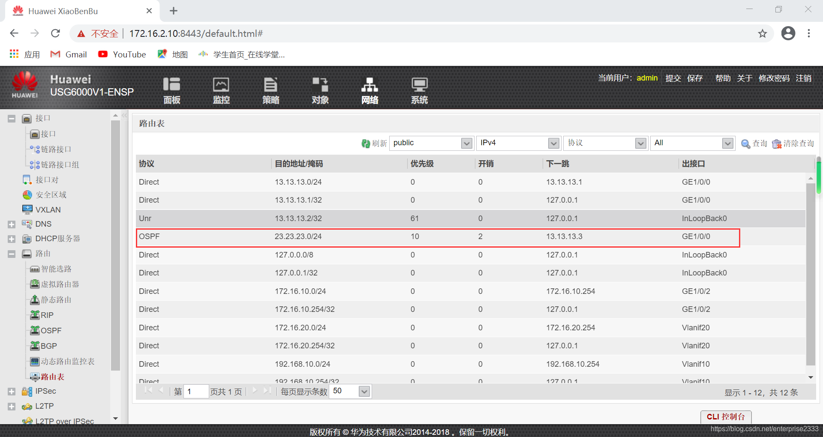Select 路由表 in the sidebar

coord(52,377)
